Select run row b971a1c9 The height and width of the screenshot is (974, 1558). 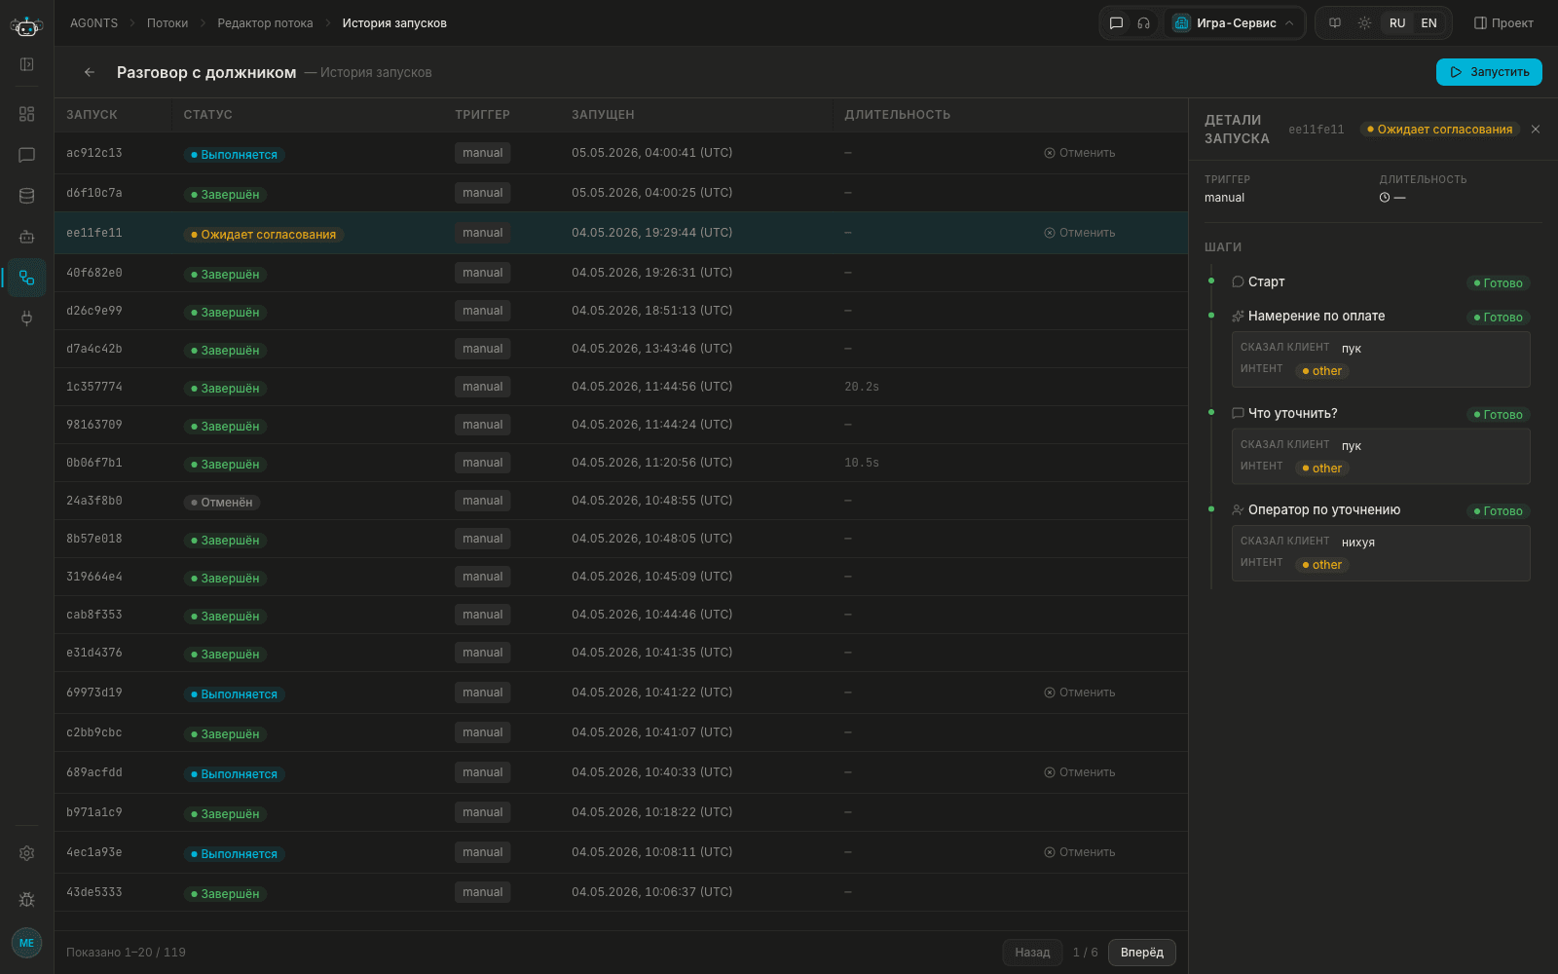coord(621,812)
